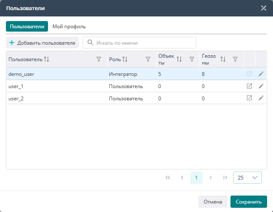
Task: Click the edit pencil for user_2
Action: tap(261, 98)
